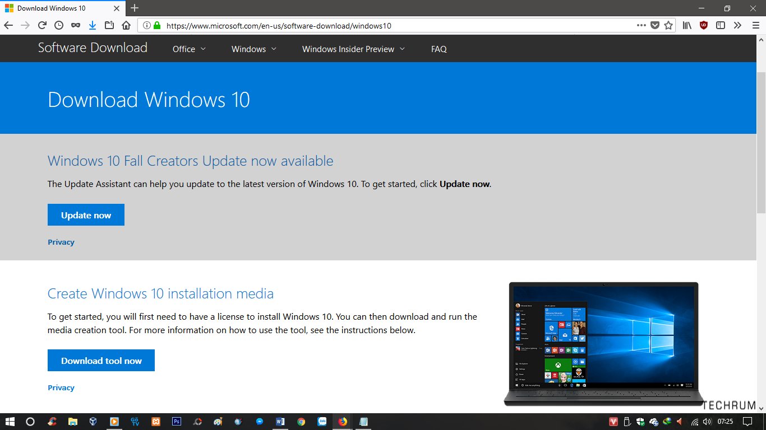Click the uBlock Origin shield icon
Image resolution: width=766 pixels, height=430 pixels.
pos(704,25)
